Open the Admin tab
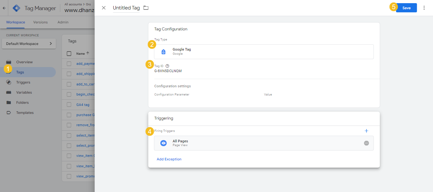Image resolution: width=433 pixels, height=192 pixels. [x=63, y=22]
